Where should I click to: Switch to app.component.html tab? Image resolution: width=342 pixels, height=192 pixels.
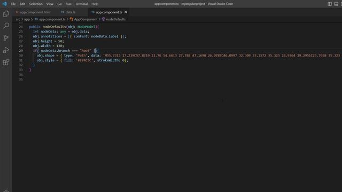pyautogui.click(x=33, y=12)
